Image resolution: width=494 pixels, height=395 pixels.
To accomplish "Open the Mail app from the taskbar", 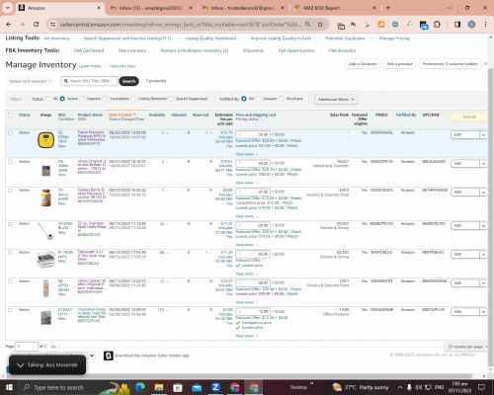I will (x=197, y=387).
